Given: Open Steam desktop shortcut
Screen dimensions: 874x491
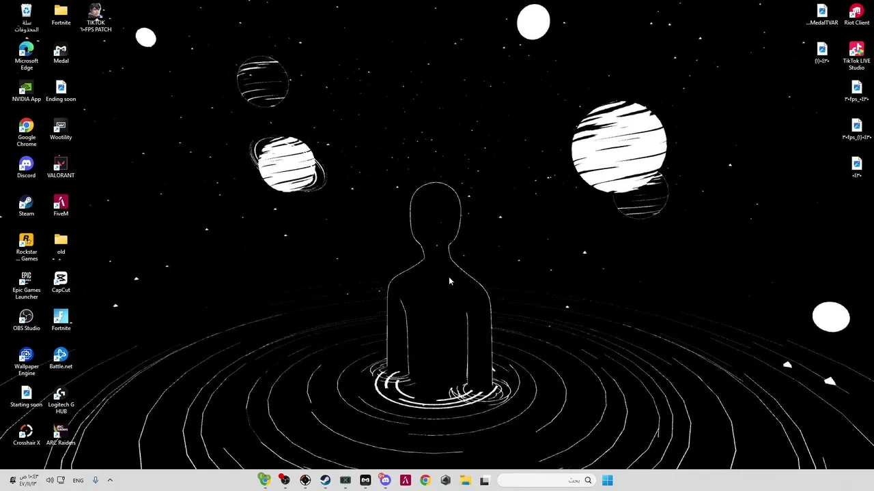Looking at the screenshot, I should coord(26,206).
